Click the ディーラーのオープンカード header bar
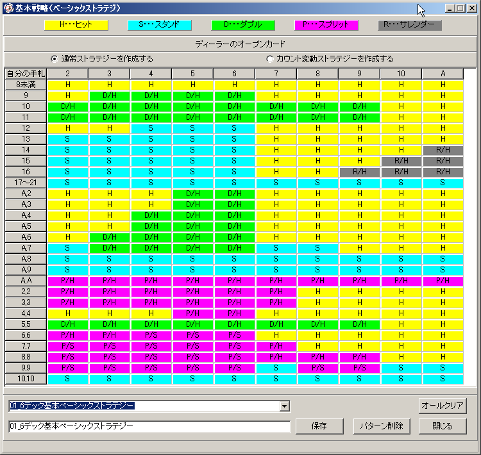 [x=240, y=44]
